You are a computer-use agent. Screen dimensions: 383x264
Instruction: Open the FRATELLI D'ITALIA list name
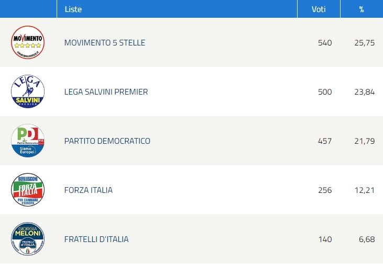pos(96,239)
